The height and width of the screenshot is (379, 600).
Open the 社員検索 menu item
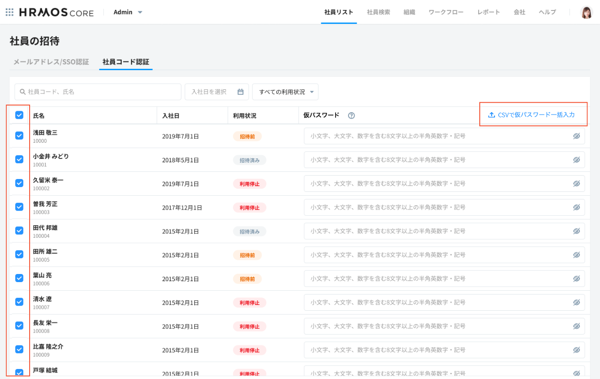[x=378, y=12]
